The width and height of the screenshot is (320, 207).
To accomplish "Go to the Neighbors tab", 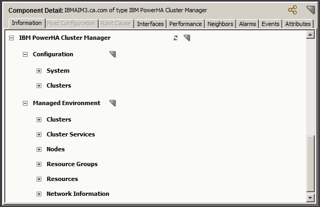I will (220, 24).
